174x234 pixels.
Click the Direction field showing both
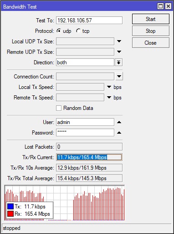coord(85,62)
